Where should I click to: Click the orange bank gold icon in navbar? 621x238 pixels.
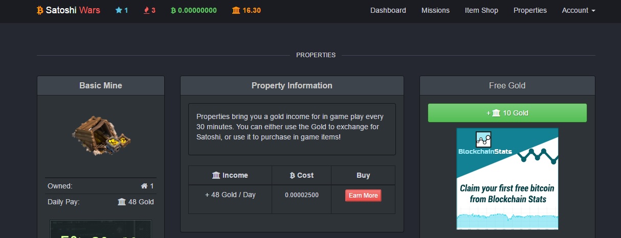(x=236, y=10)
